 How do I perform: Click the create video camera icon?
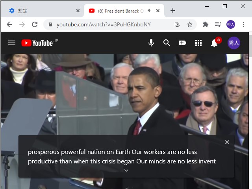pyautogui.click(x=183, y=43)
